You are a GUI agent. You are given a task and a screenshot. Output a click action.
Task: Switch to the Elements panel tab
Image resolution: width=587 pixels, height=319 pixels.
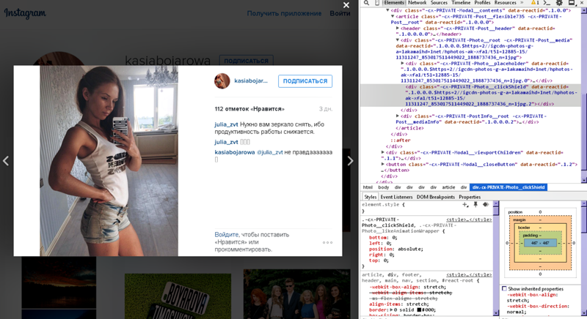click(394, 3)
